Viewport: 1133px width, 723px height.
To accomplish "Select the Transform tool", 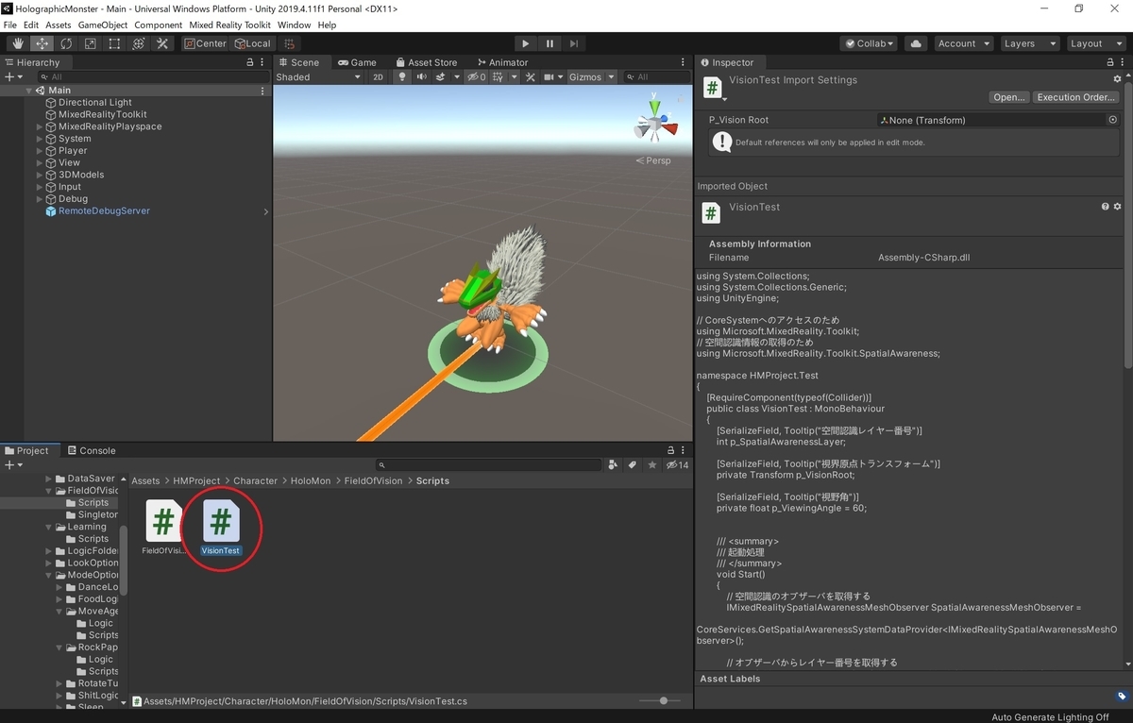I will click(138, 43).
